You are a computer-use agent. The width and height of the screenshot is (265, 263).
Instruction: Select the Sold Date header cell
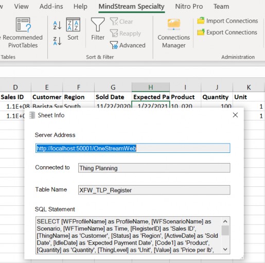(x=113, y=97)
